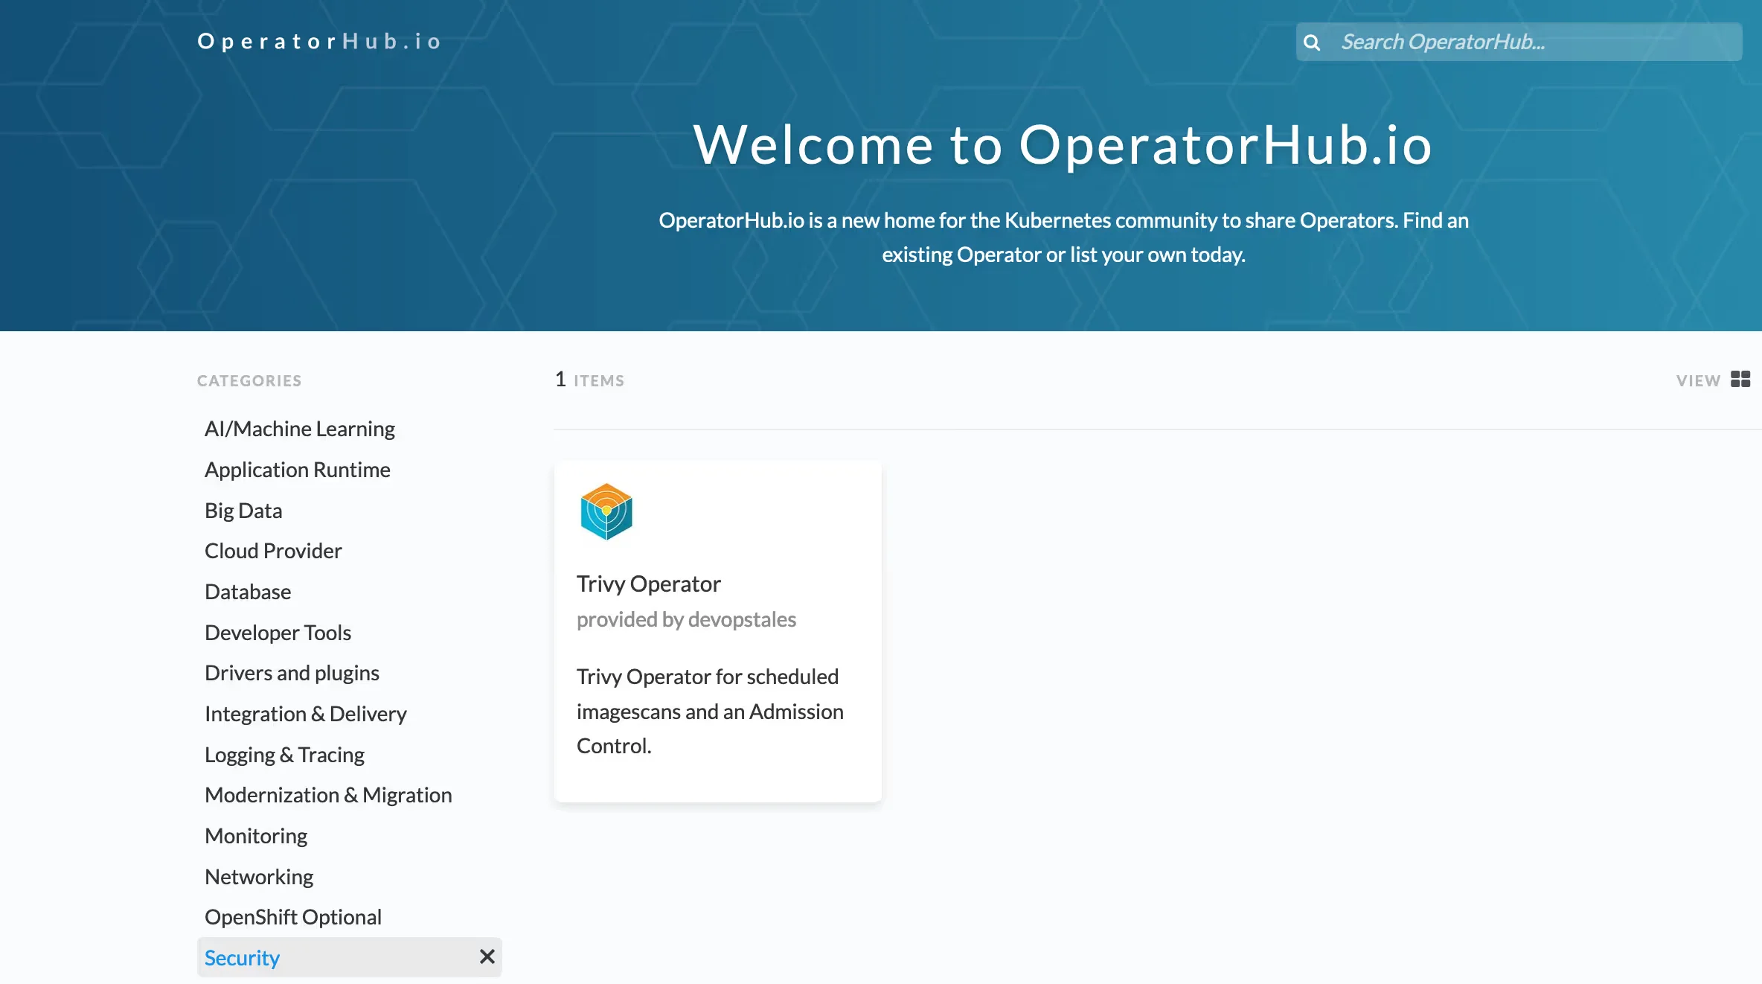Click the OperatorHub.io logo
The width and height of the screenshot is (1762, 984).
pyautogui.click(x=318, y=41)
